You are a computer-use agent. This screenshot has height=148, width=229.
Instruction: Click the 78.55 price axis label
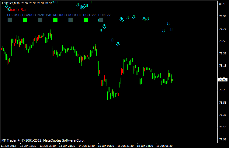223,103
